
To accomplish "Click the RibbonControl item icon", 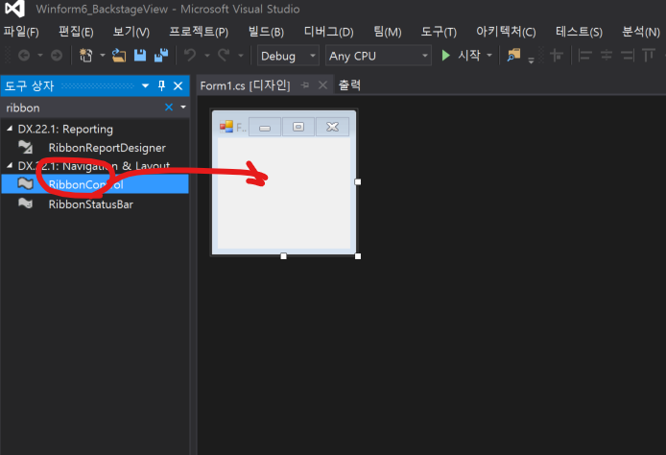I will pyautogui.click(x=26, y=183).
